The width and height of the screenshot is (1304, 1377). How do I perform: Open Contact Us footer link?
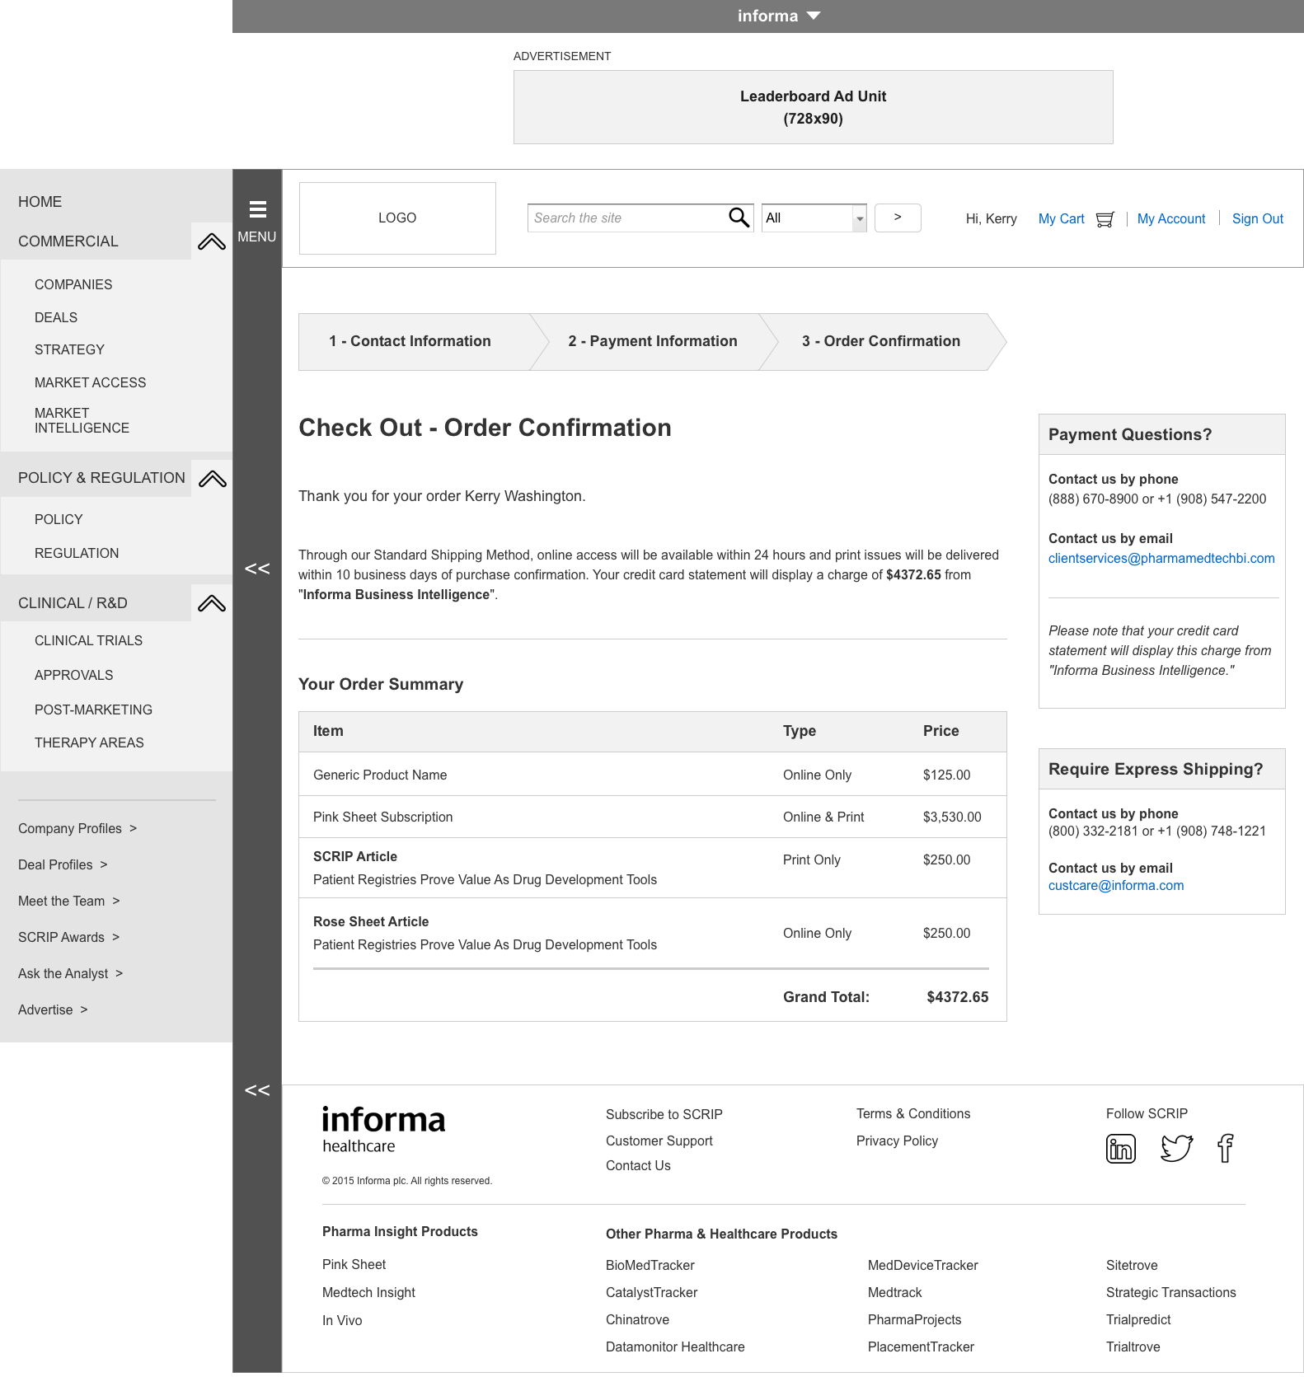pyautogui.click(x=638, y=1166)
